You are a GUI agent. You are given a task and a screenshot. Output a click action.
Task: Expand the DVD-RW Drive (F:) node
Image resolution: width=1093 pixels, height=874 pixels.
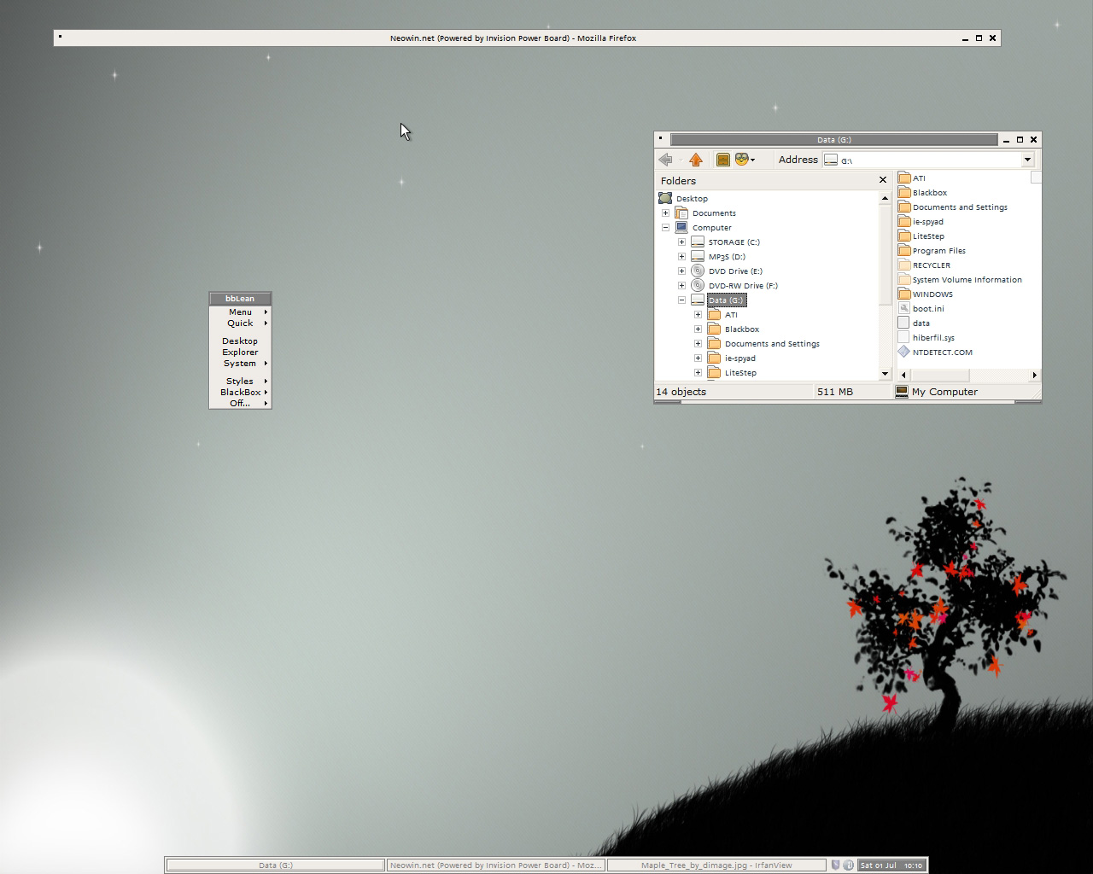[681, 285]
